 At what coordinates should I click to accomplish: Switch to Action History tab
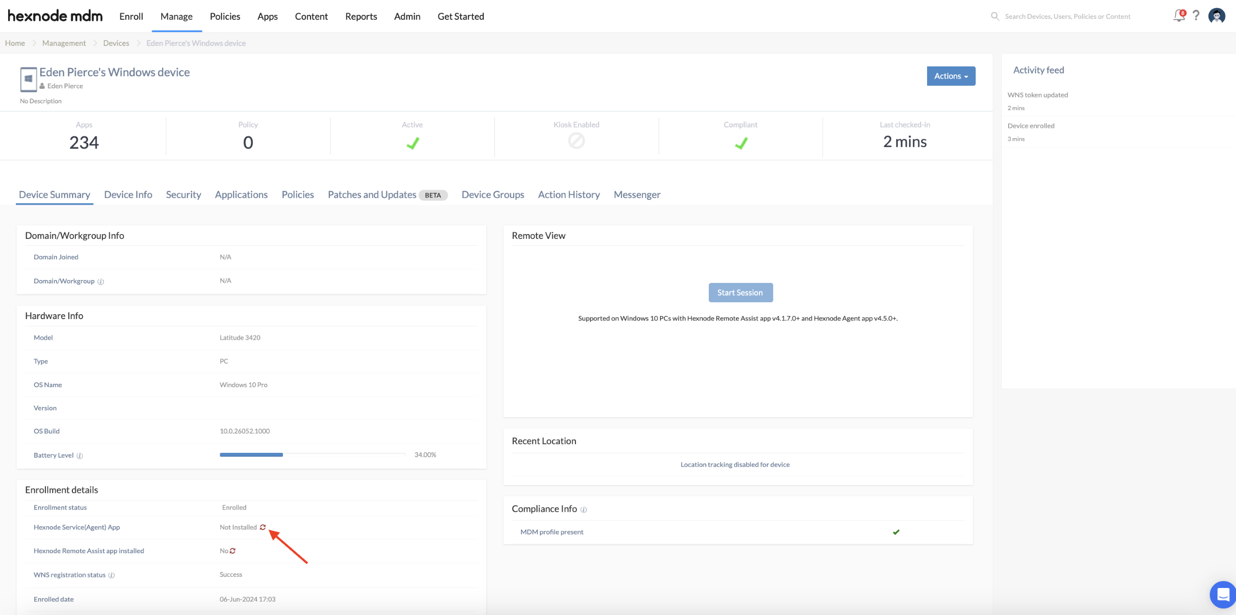coord(569,195)
